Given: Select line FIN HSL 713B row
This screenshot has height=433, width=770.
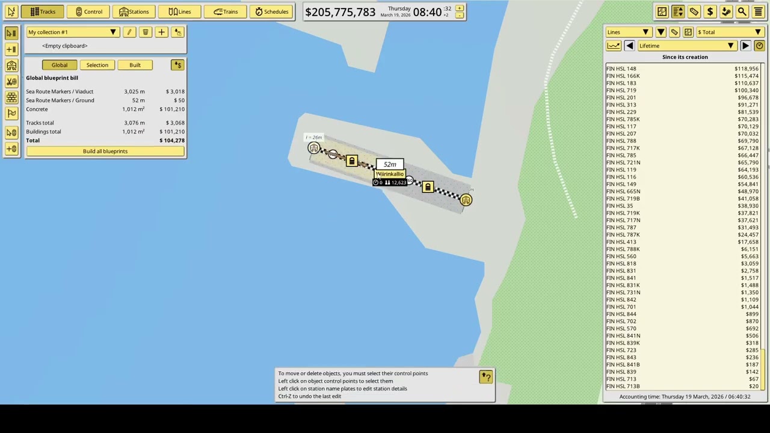Looking at the screenshot, I should click(682, 386).
